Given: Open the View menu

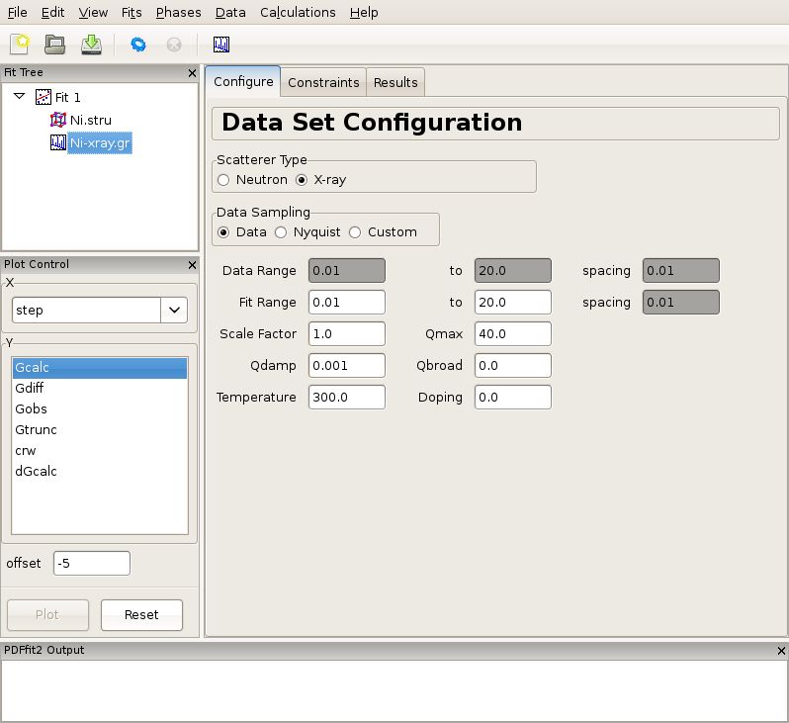Looking at the screenshot, I should click(93, 13).
